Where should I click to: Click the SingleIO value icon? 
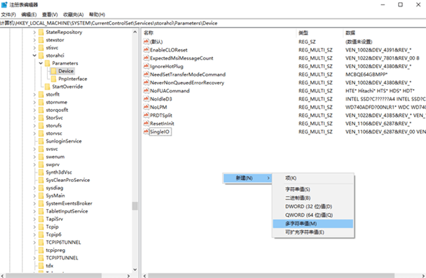point(146,131)
